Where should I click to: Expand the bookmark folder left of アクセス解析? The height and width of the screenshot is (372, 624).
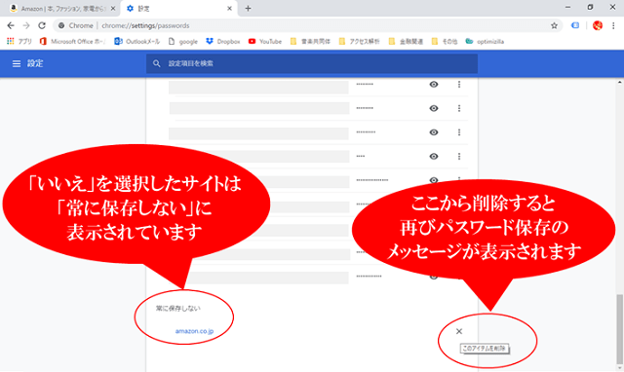310,41
